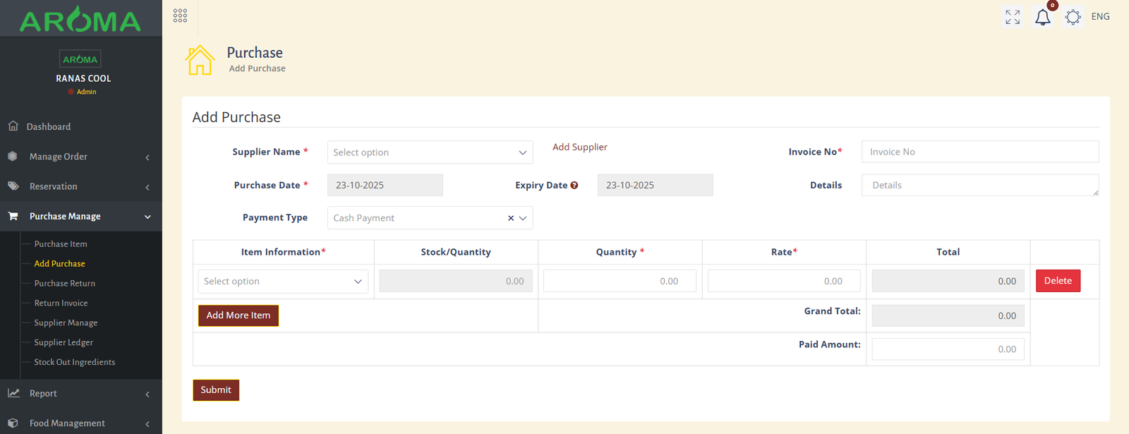The height and width of the screenshot is (434, 1129).
Task: Open the Item Information select dropdown
Action: 283,282
